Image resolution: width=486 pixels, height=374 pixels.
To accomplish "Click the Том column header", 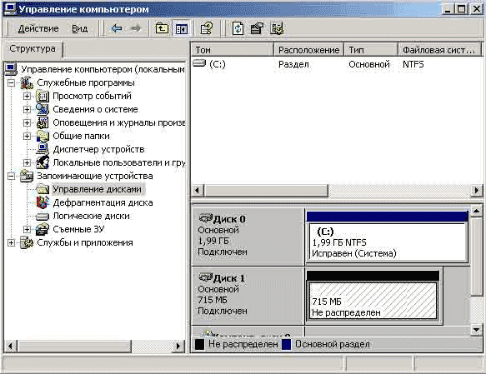I will point(232,50).
